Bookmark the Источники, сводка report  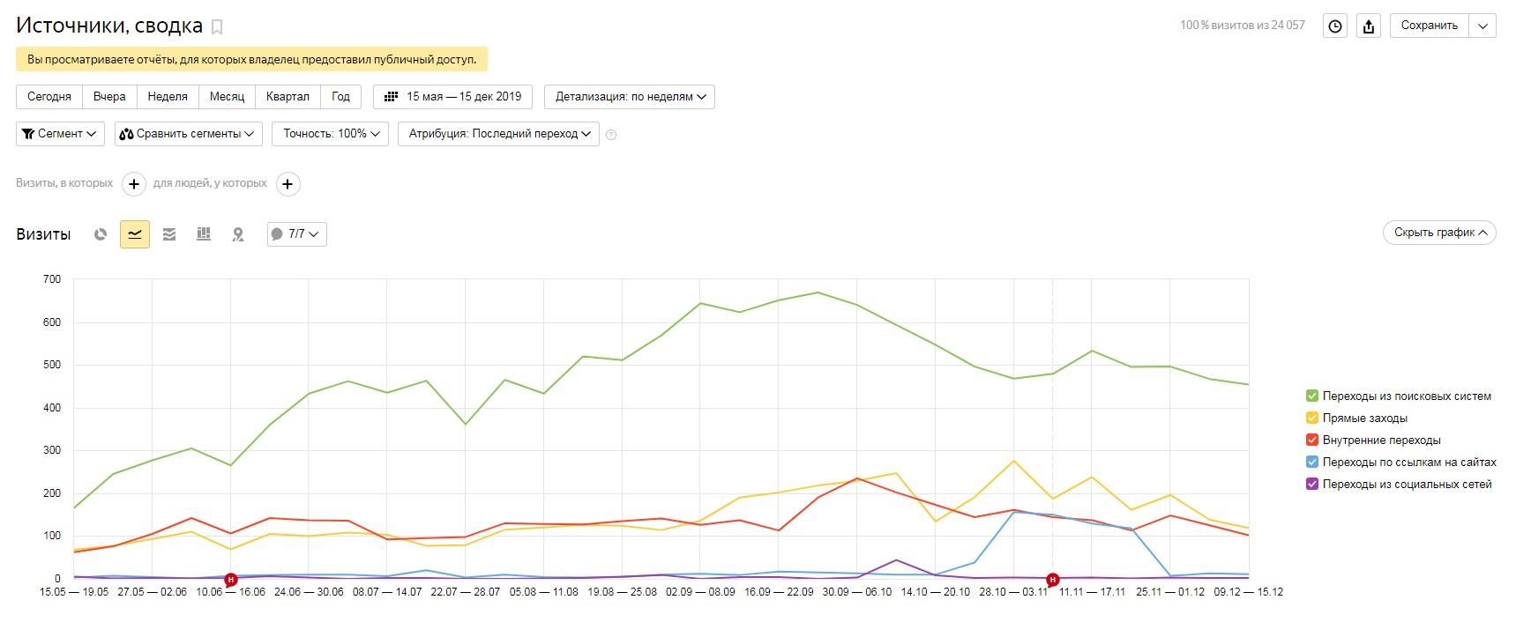[217, 27]
